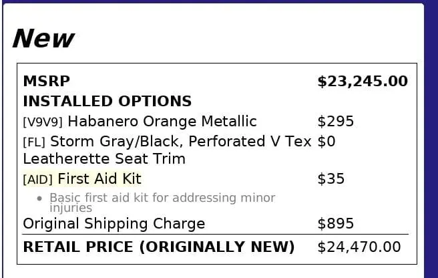The image size is (438, 278).
Task: Open the Habanero Orange Metallic option
Action: tap(162, 122)
